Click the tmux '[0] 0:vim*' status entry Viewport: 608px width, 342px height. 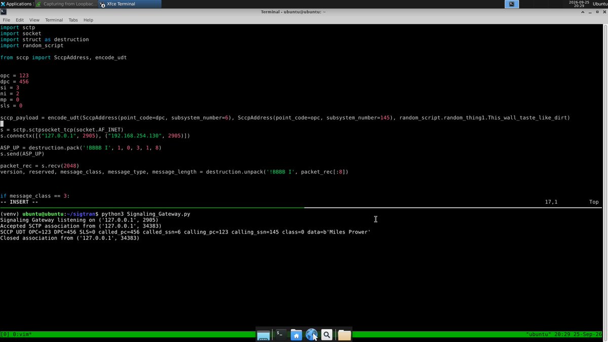click(16, 335)
